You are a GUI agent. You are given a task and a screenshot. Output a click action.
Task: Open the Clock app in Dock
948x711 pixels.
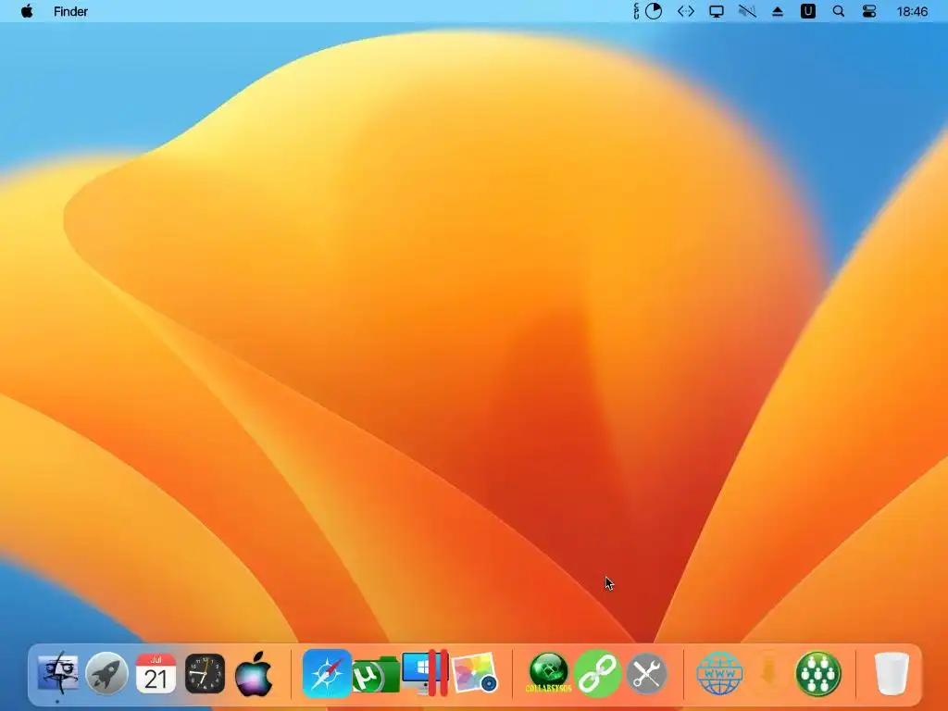(205, 673)
